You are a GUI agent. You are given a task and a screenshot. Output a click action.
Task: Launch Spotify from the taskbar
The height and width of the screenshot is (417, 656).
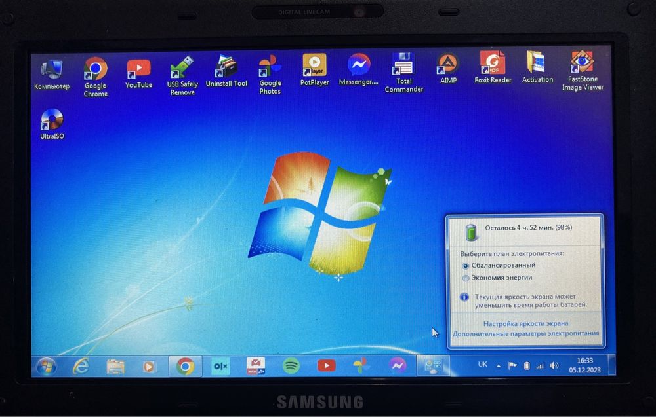(x=291, y=366)
